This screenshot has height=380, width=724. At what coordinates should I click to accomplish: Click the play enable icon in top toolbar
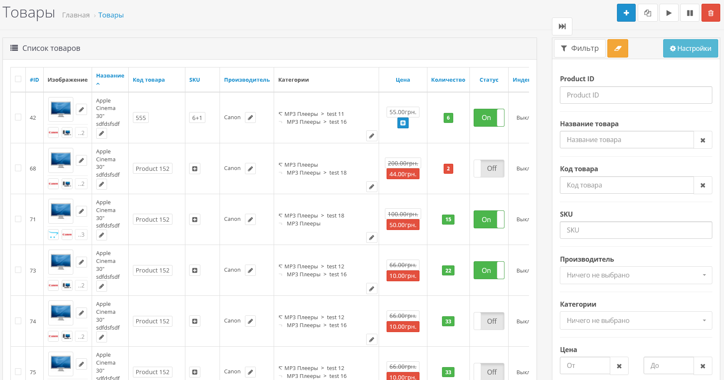click(x=669, y=13)
